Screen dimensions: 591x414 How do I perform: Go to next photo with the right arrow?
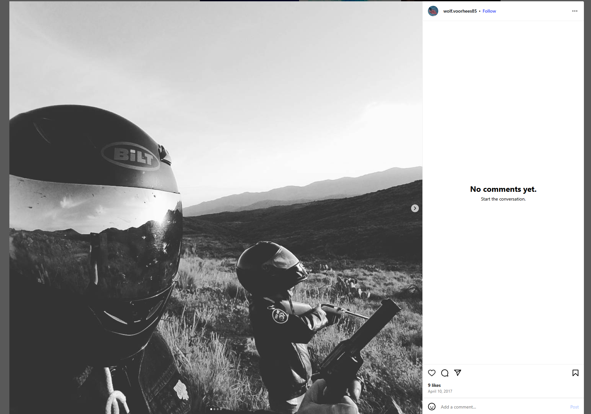coord(415,208)
